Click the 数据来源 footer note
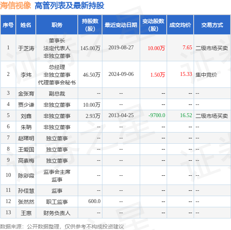This screenshot has height=230, width=231. point(62,227)
